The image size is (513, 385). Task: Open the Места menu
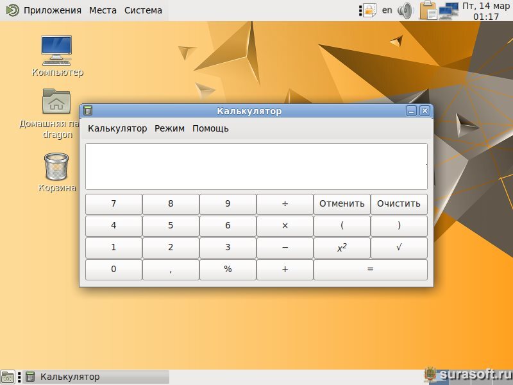coord(103,10)
